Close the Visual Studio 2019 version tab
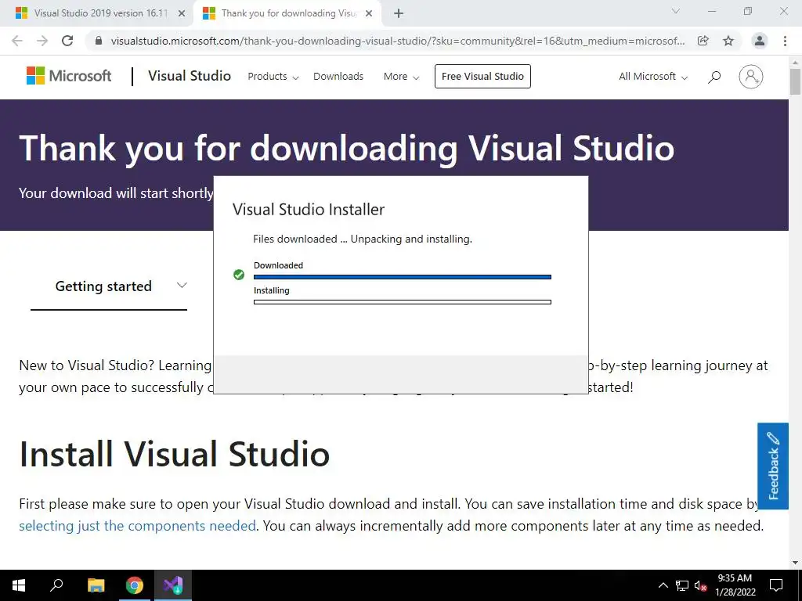Screen dimensions: 802x601 click(x=181, y=13)
